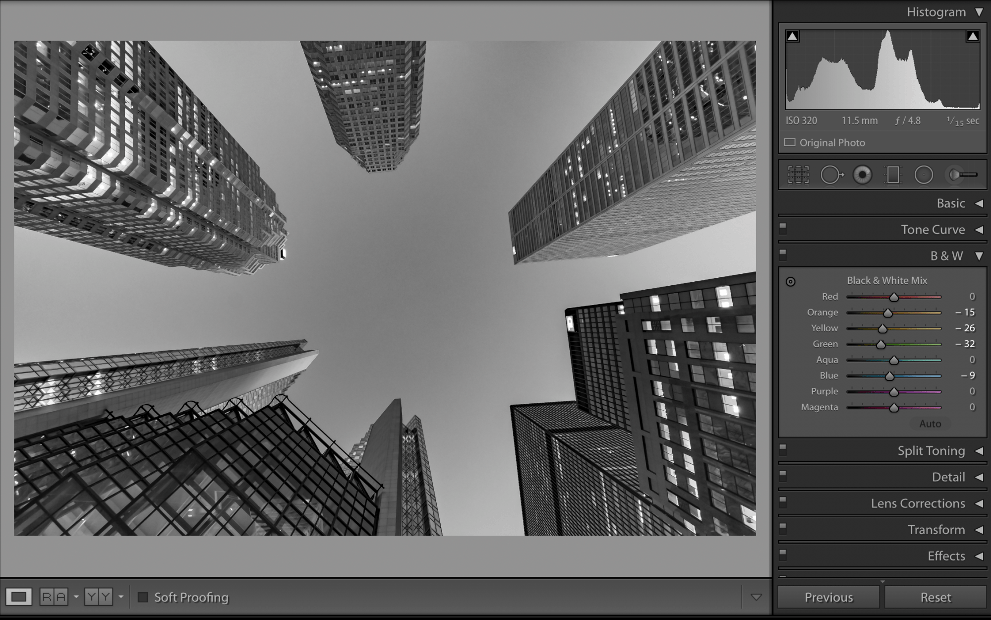Switch to Loupe view mode
The image size is (991, 620).
pos(19,597)
